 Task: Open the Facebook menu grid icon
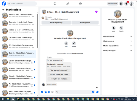pyautogui.click(x=121, y=4)
